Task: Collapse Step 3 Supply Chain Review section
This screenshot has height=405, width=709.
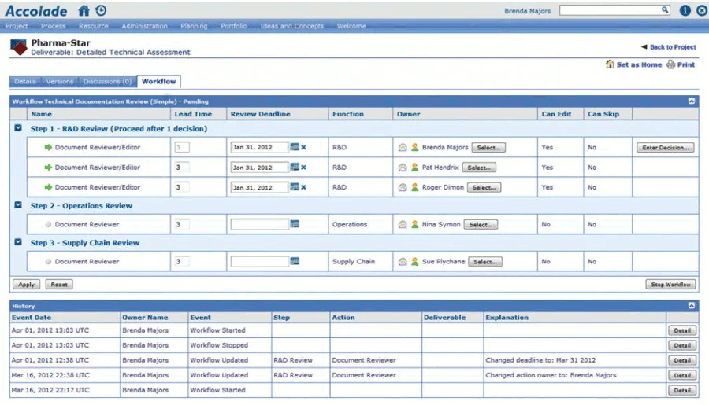Action: (18, 242)
